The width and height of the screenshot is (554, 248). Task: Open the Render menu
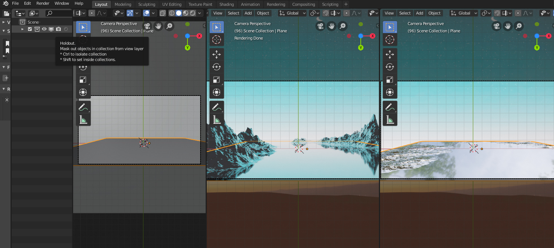[x=43, y=3]
